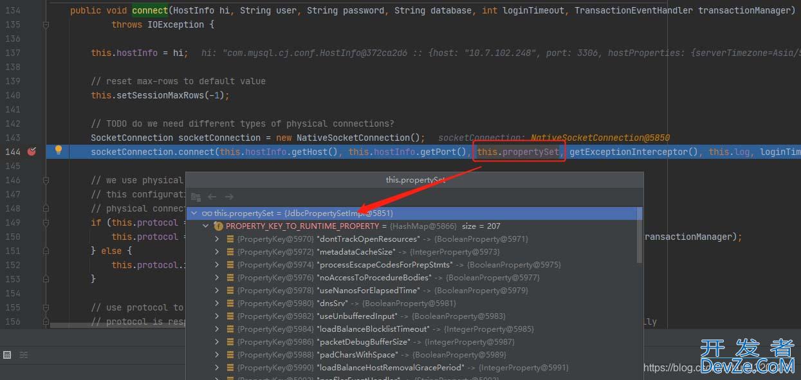Click TransactionEventHandler parameter type on line 134
The width and height of the screenshot is (801, 380).
click(x=634, y=10)
